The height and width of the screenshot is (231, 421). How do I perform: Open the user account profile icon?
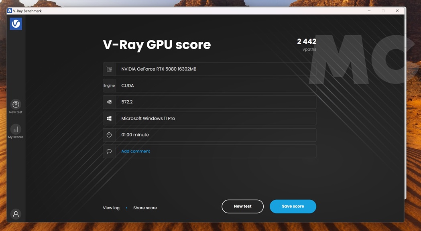[x=16, y=214]
